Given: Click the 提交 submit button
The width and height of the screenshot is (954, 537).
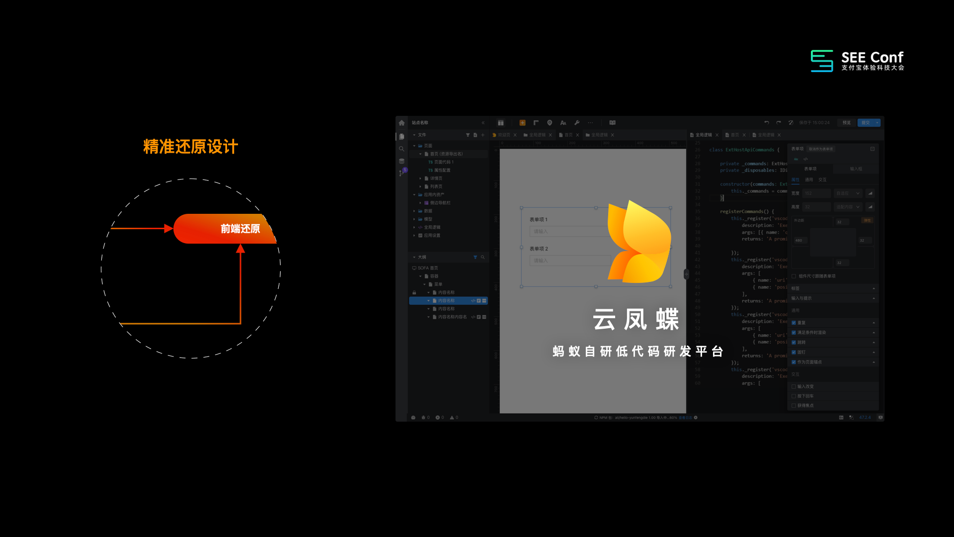Looking at the screenshot, I should pos(866,123).
